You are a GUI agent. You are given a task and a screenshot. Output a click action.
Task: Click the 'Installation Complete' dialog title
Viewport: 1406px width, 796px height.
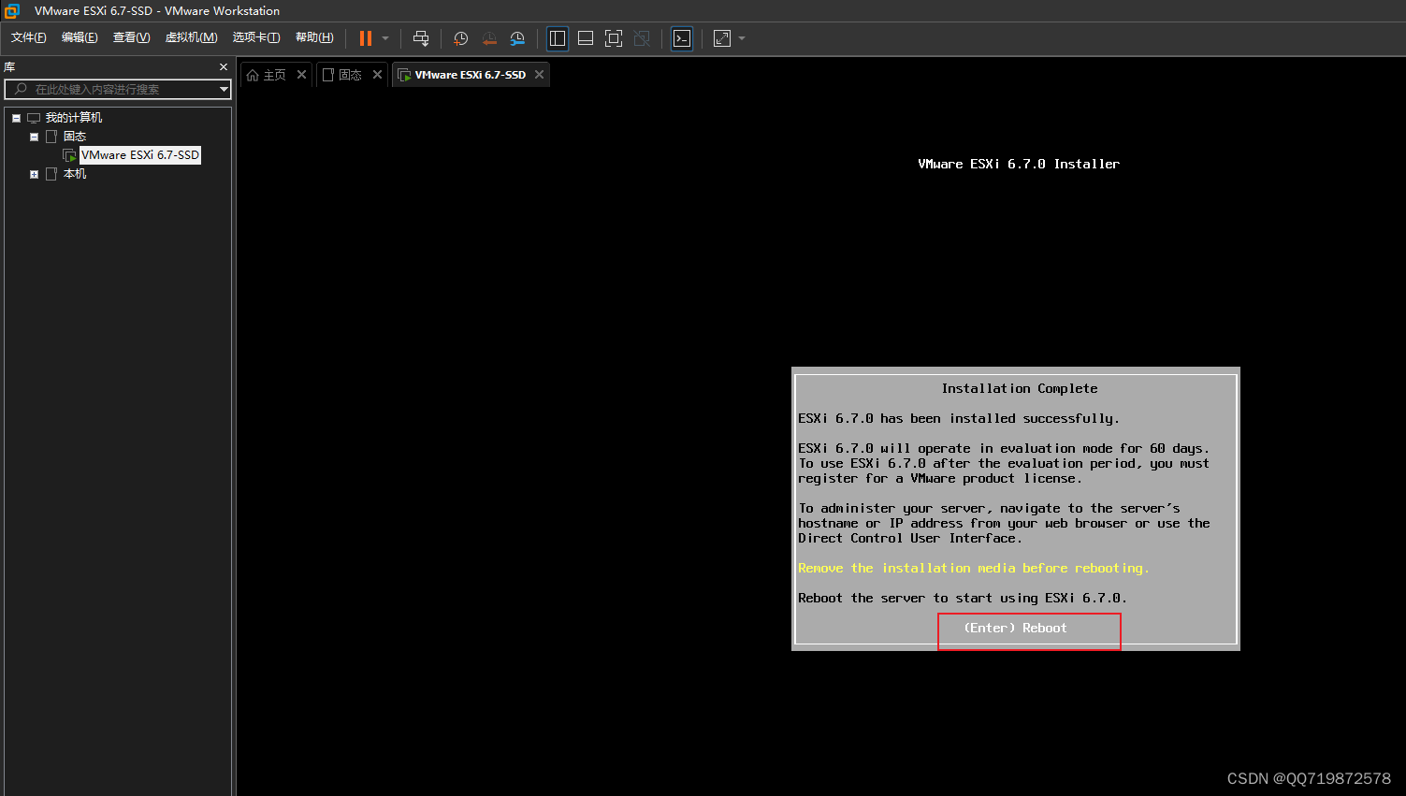pyautogui.click(x=1020, y=389)
